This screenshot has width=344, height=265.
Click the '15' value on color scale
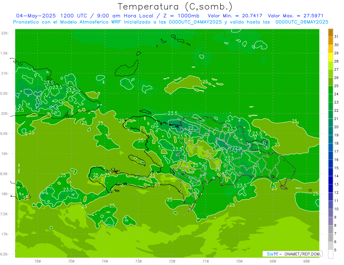(x=336, y=168)
